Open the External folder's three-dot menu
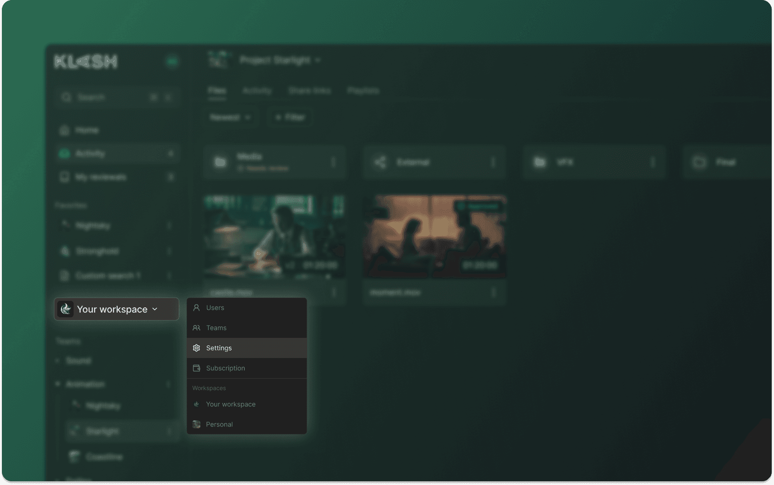Viewport: 774px width, 485px height. [x=493, y=162]
